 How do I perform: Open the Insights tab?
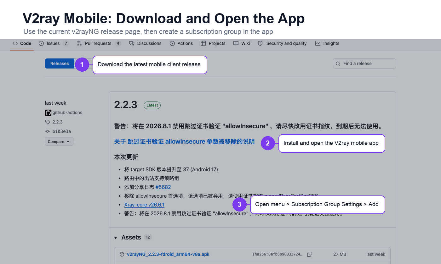pos(327,43)
